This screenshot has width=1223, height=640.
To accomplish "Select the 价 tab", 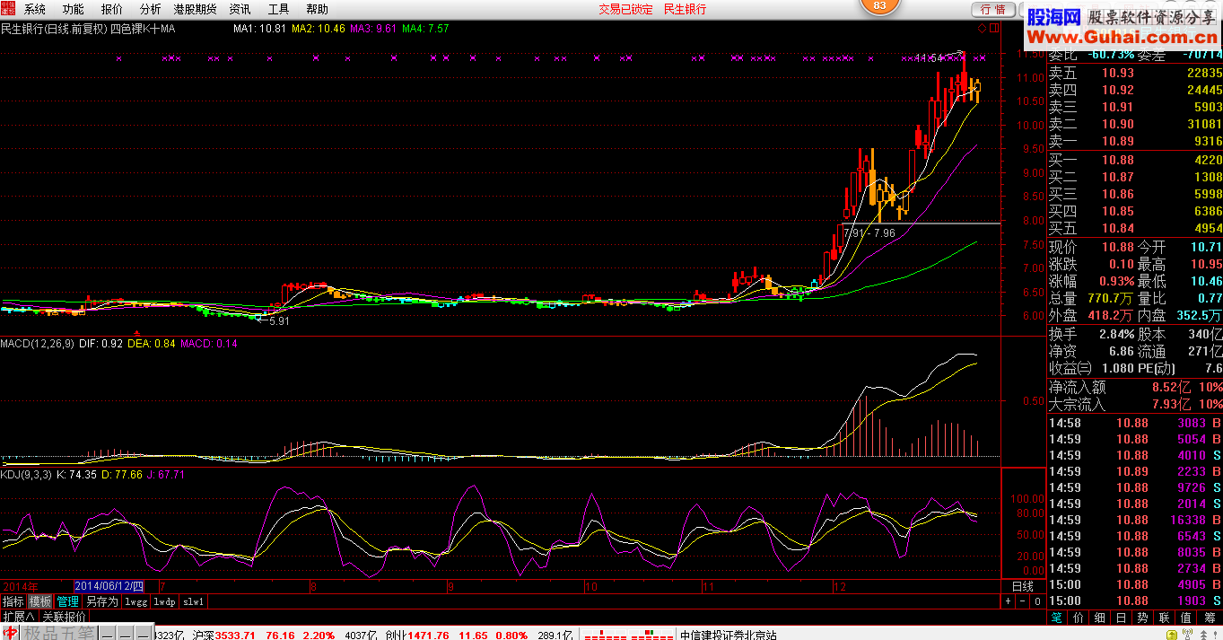I will tap(1078, 618).
